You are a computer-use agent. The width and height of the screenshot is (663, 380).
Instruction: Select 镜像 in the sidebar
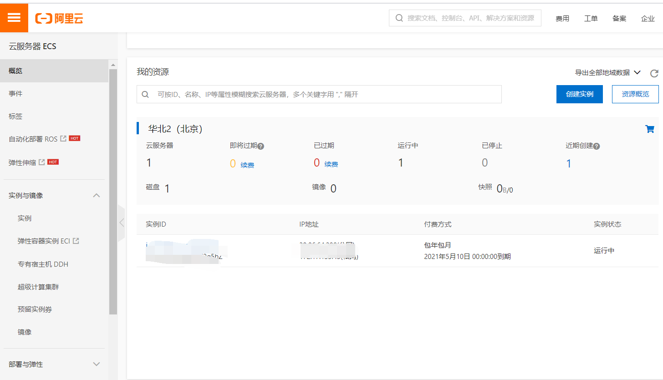[x=25, y=332]
